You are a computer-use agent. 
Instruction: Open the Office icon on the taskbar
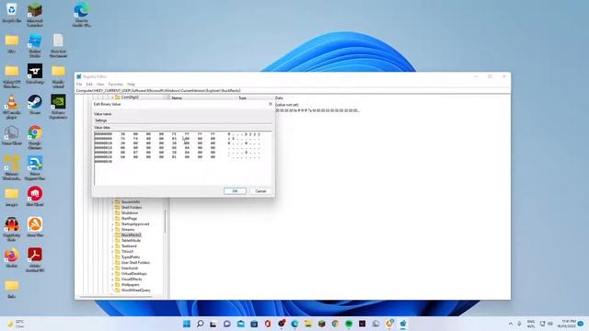[268, 324]
